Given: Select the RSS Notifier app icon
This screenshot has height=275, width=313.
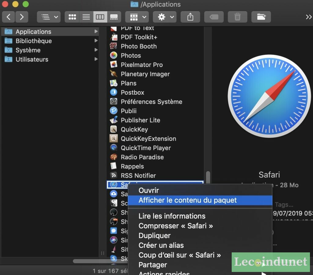Looking at the screenshot, I should [114, 175].
